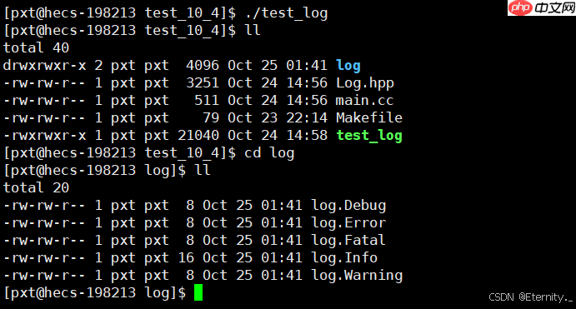This screenshot has width=576, height=309.
Task: Click the main.cc filename
Action: tap(364, 100)
